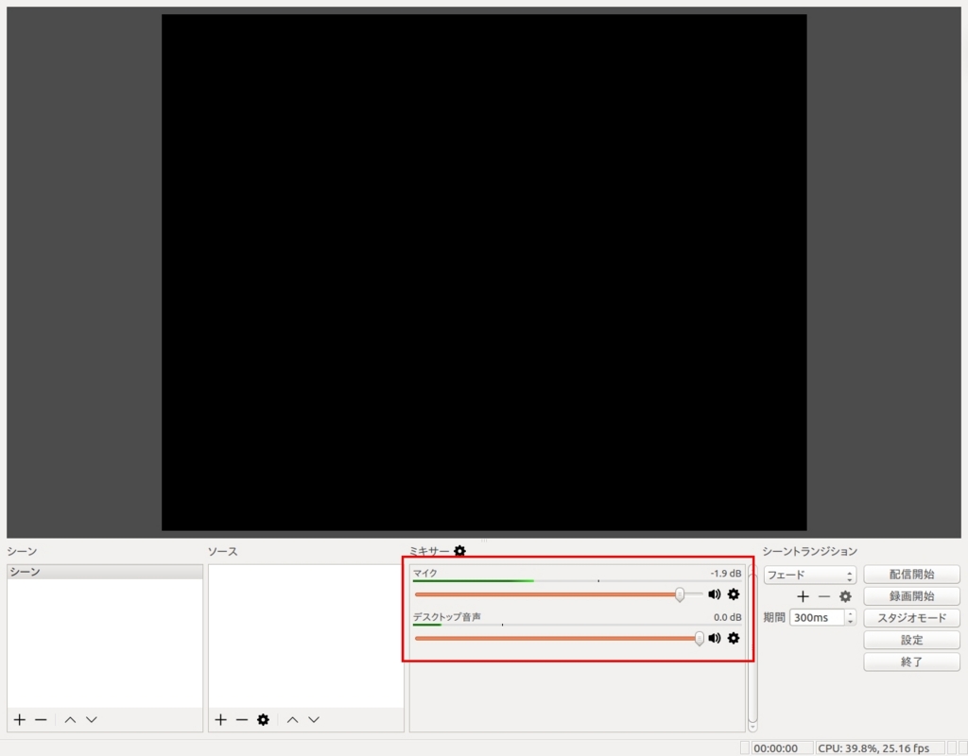Viewport: 968px width, 756px height.
Task: Adjust the デスクトップ音声 volume slider handle
Action: (699, 638)
